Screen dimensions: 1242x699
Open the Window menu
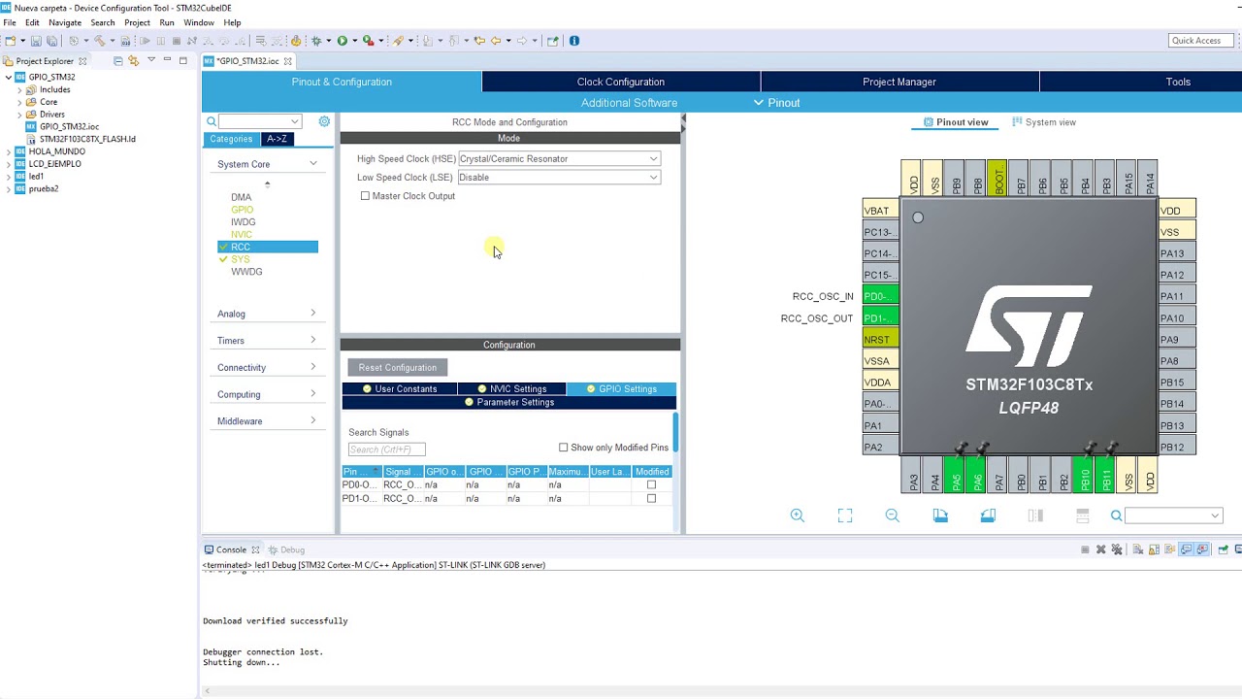198,22
